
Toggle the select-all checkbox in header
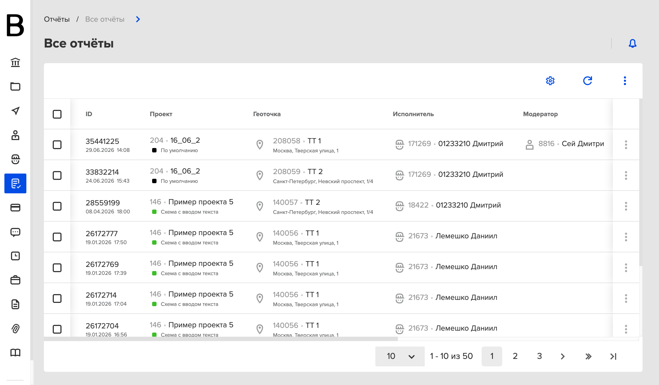[57, 114]
